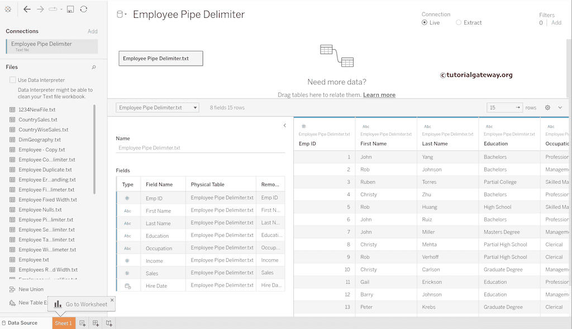This screenshot has width=572, height=329.
Task: Switch to the Sheet 1 tab
Action: pos(63,323)
